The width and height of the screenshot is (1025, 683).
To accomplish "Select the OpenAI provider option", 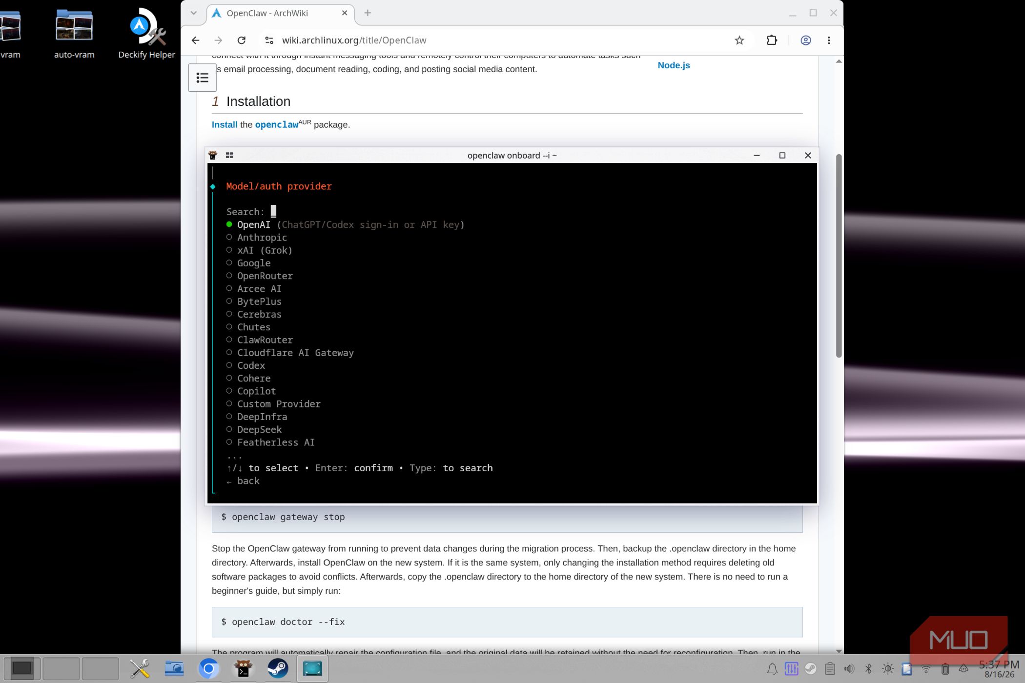I will [346, 225].
